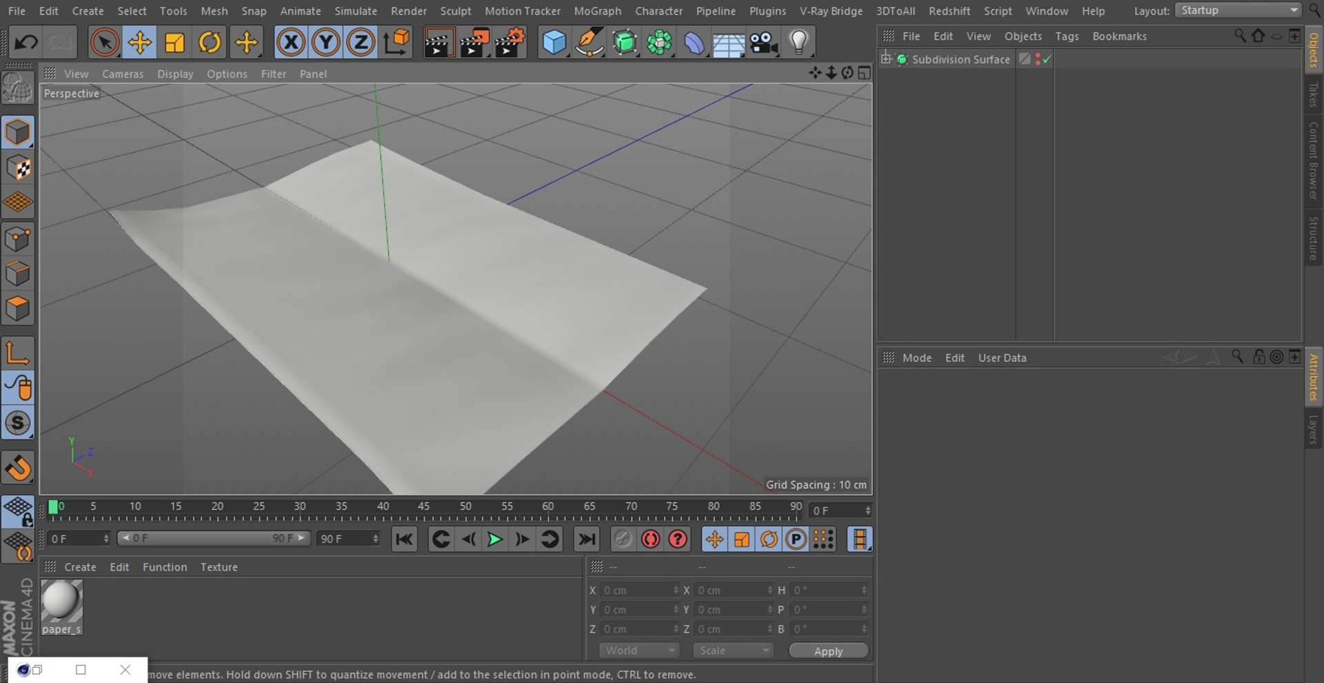Render the active view clapperboard
This screenshot has height=683, width=1324.
(439, 43)
